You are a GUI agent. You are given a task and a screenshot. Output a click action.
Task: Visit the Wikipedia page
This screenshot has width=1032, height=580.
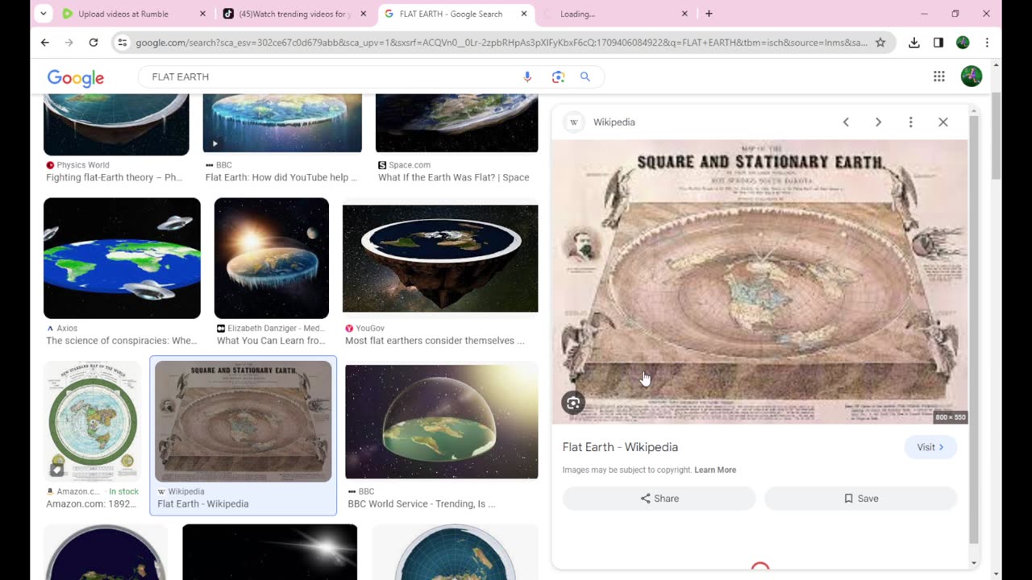(930, 447)
